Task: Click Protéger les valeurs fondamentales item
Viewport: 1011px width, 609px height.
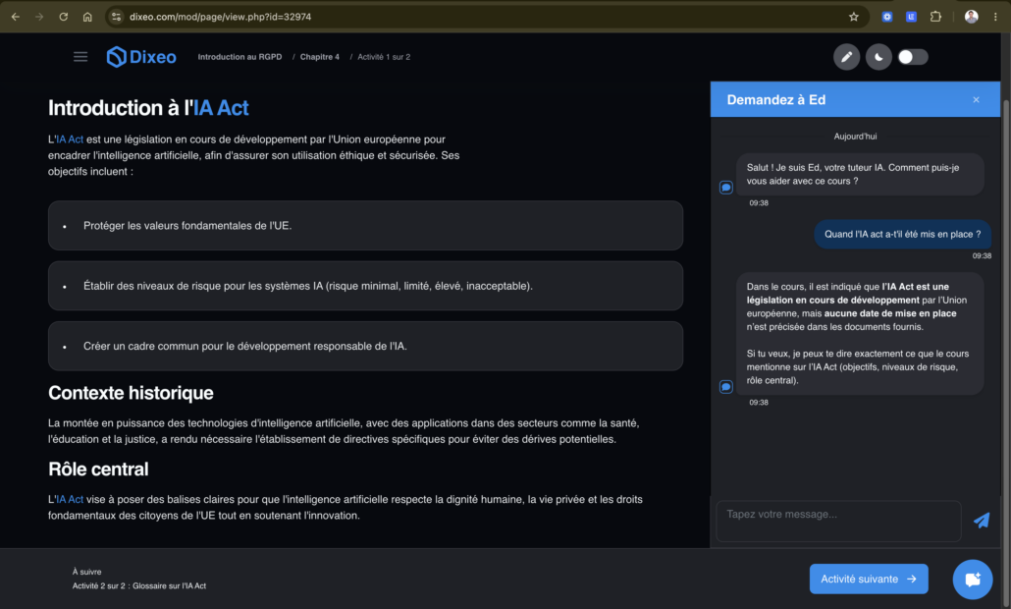Action: click(365, 225)
